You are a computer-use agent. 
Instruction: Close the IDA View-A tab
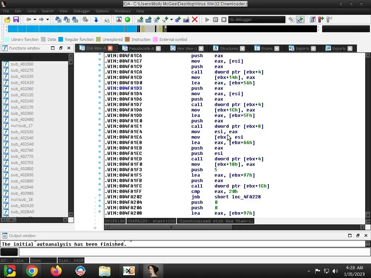click(110, 48)
